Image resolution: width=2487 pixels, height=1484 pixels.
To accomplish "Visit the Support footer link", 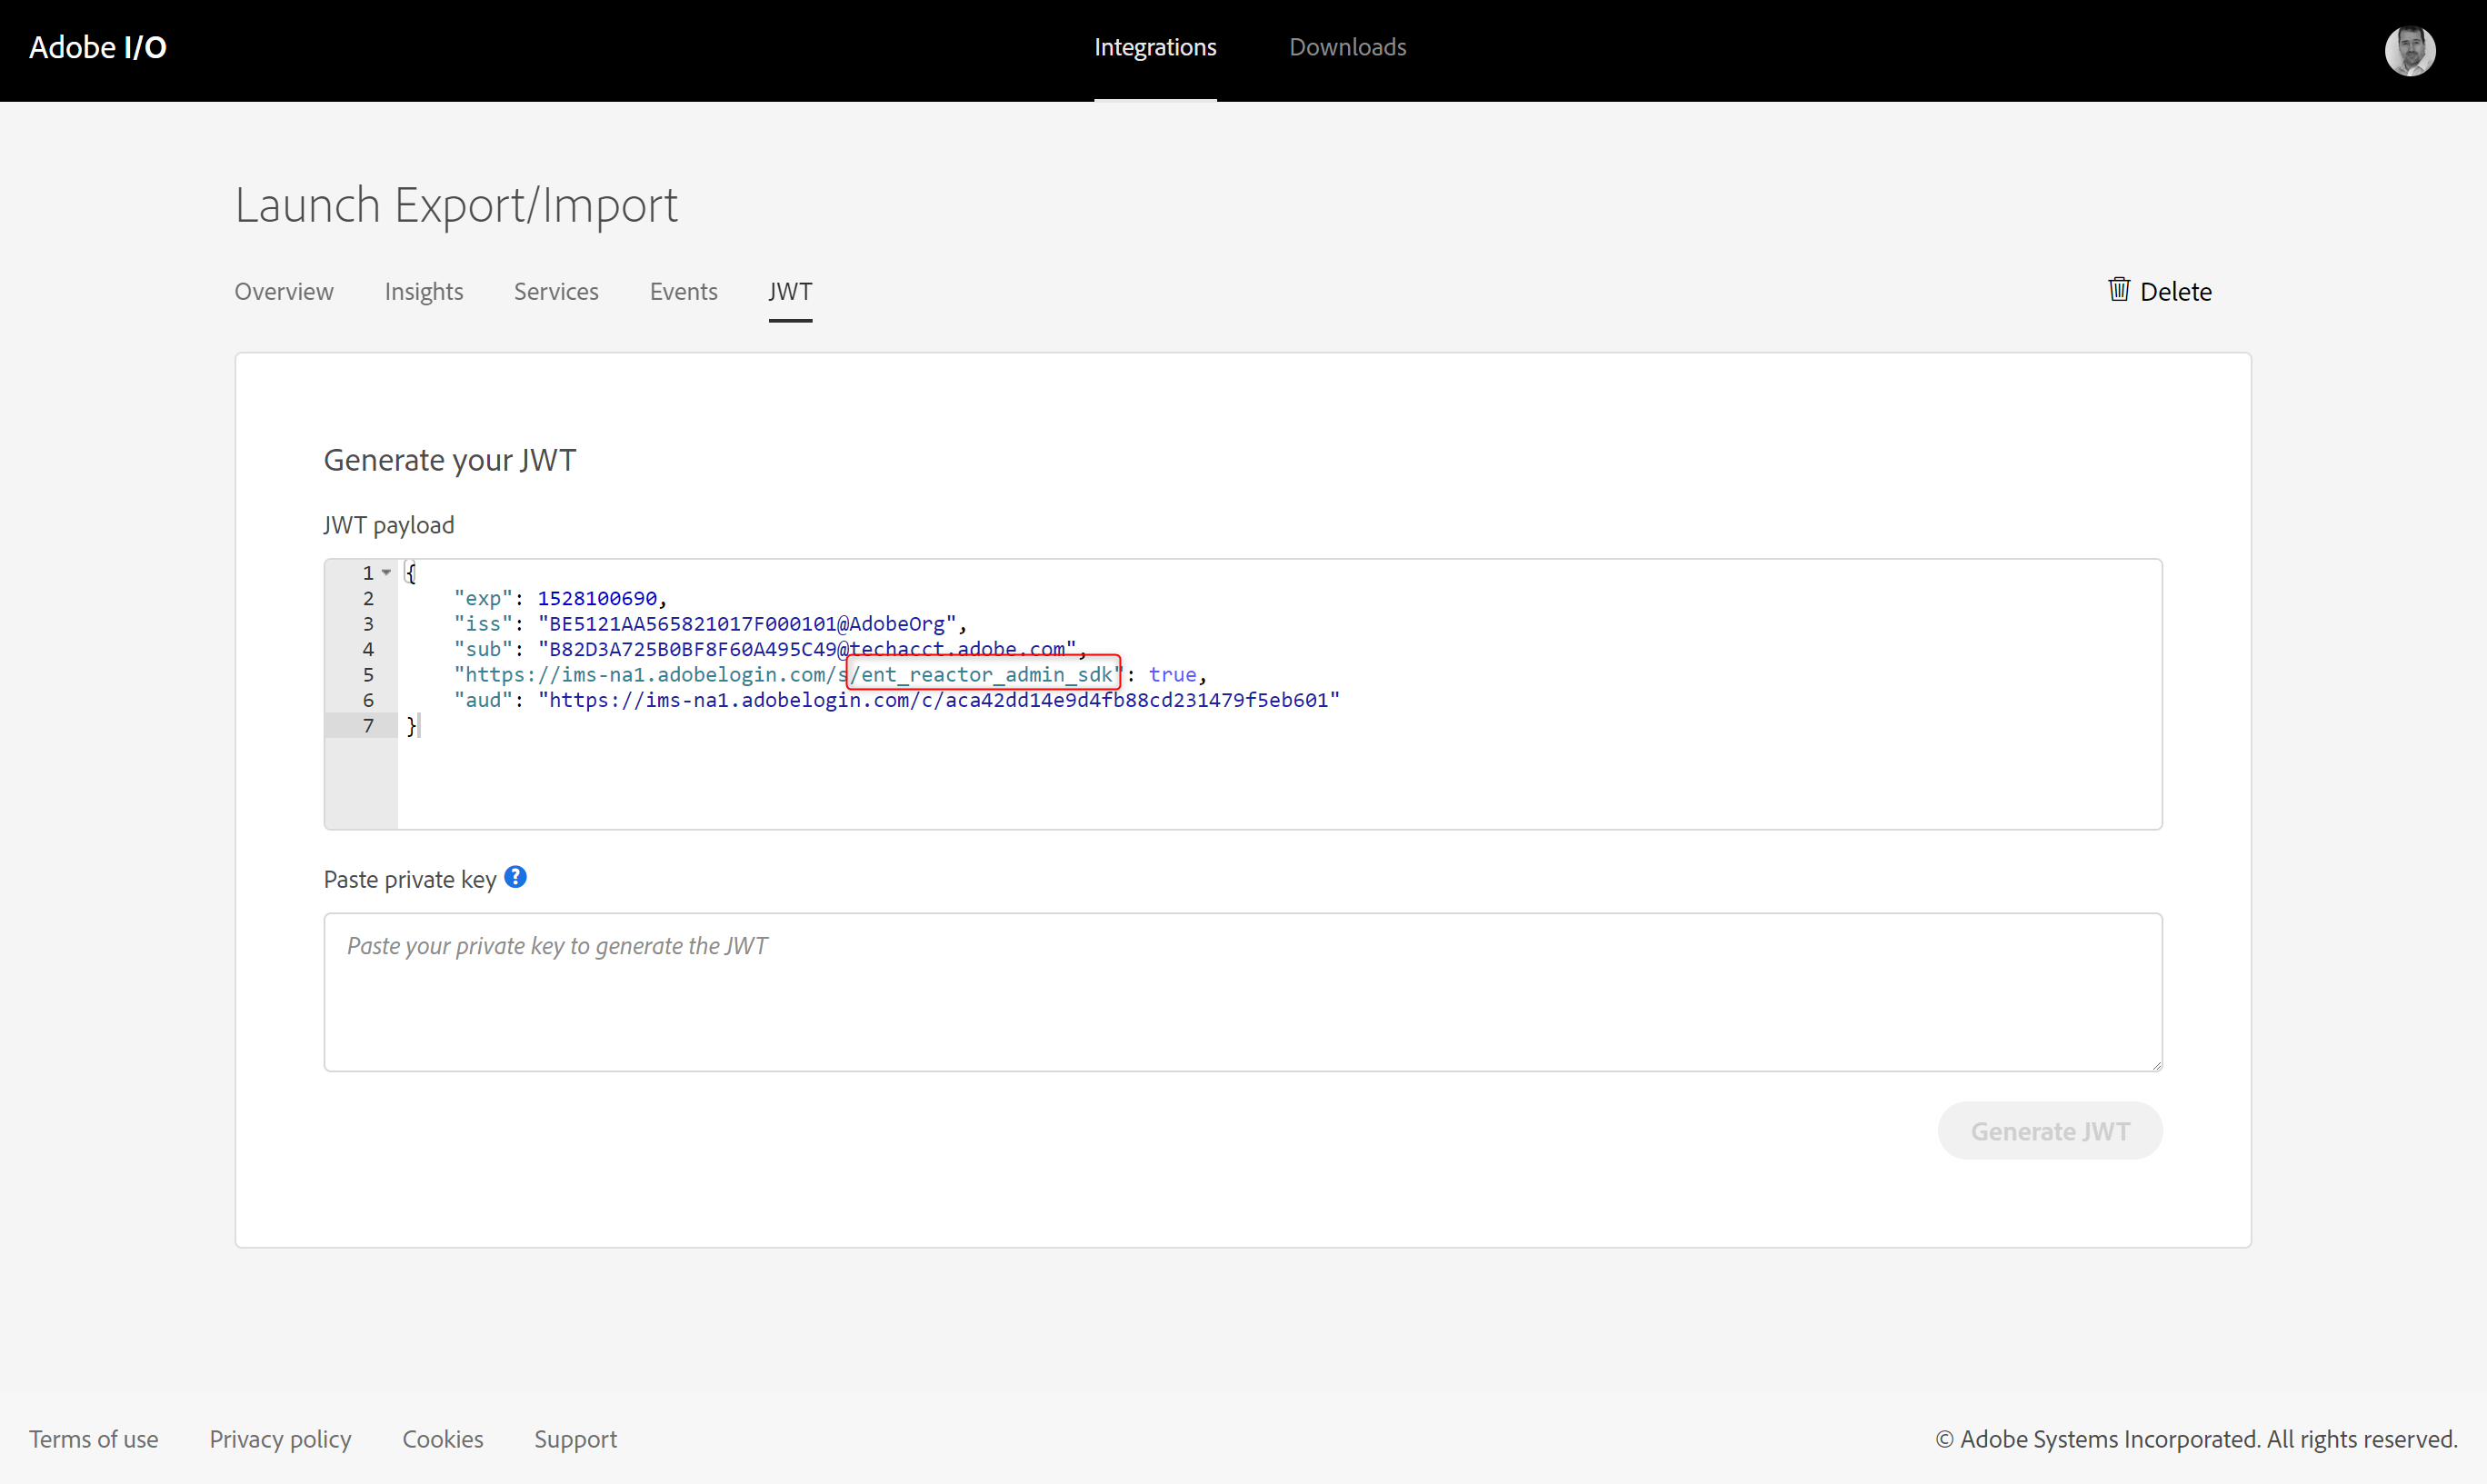I will pos(575,1439).
